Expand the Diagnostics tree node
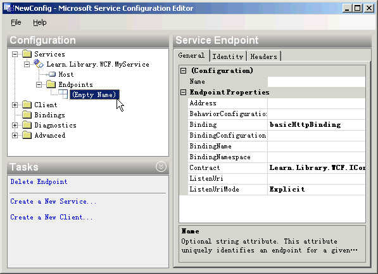 pyautogui.click(x=15, y=125)
